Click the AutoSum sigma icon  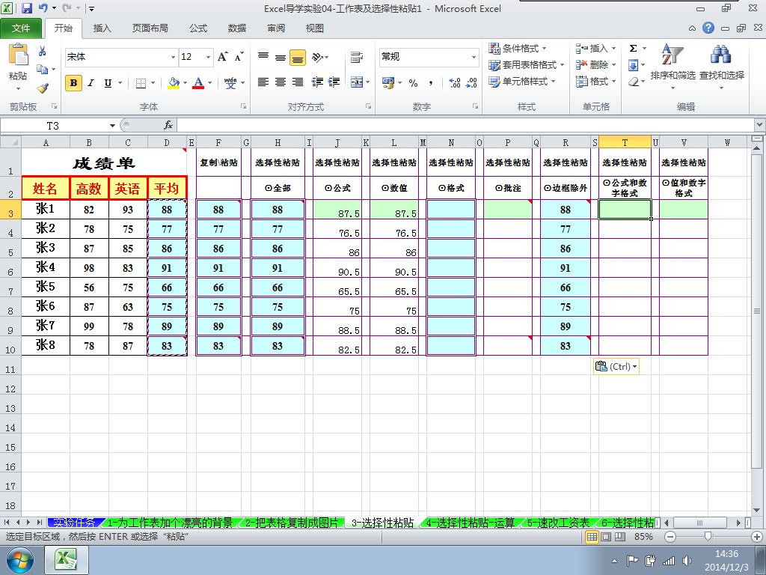(633, 49)
